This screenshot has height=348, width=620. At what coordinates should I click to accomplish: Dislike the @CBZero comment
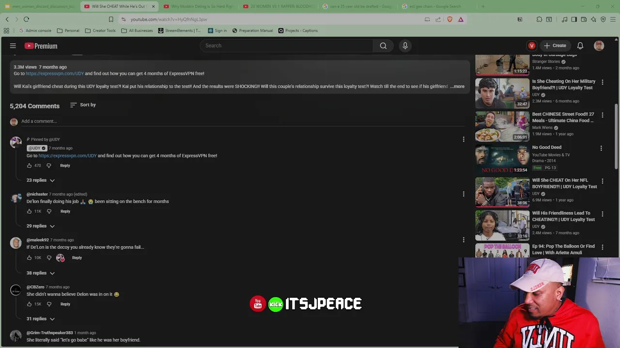click(49, 304)
